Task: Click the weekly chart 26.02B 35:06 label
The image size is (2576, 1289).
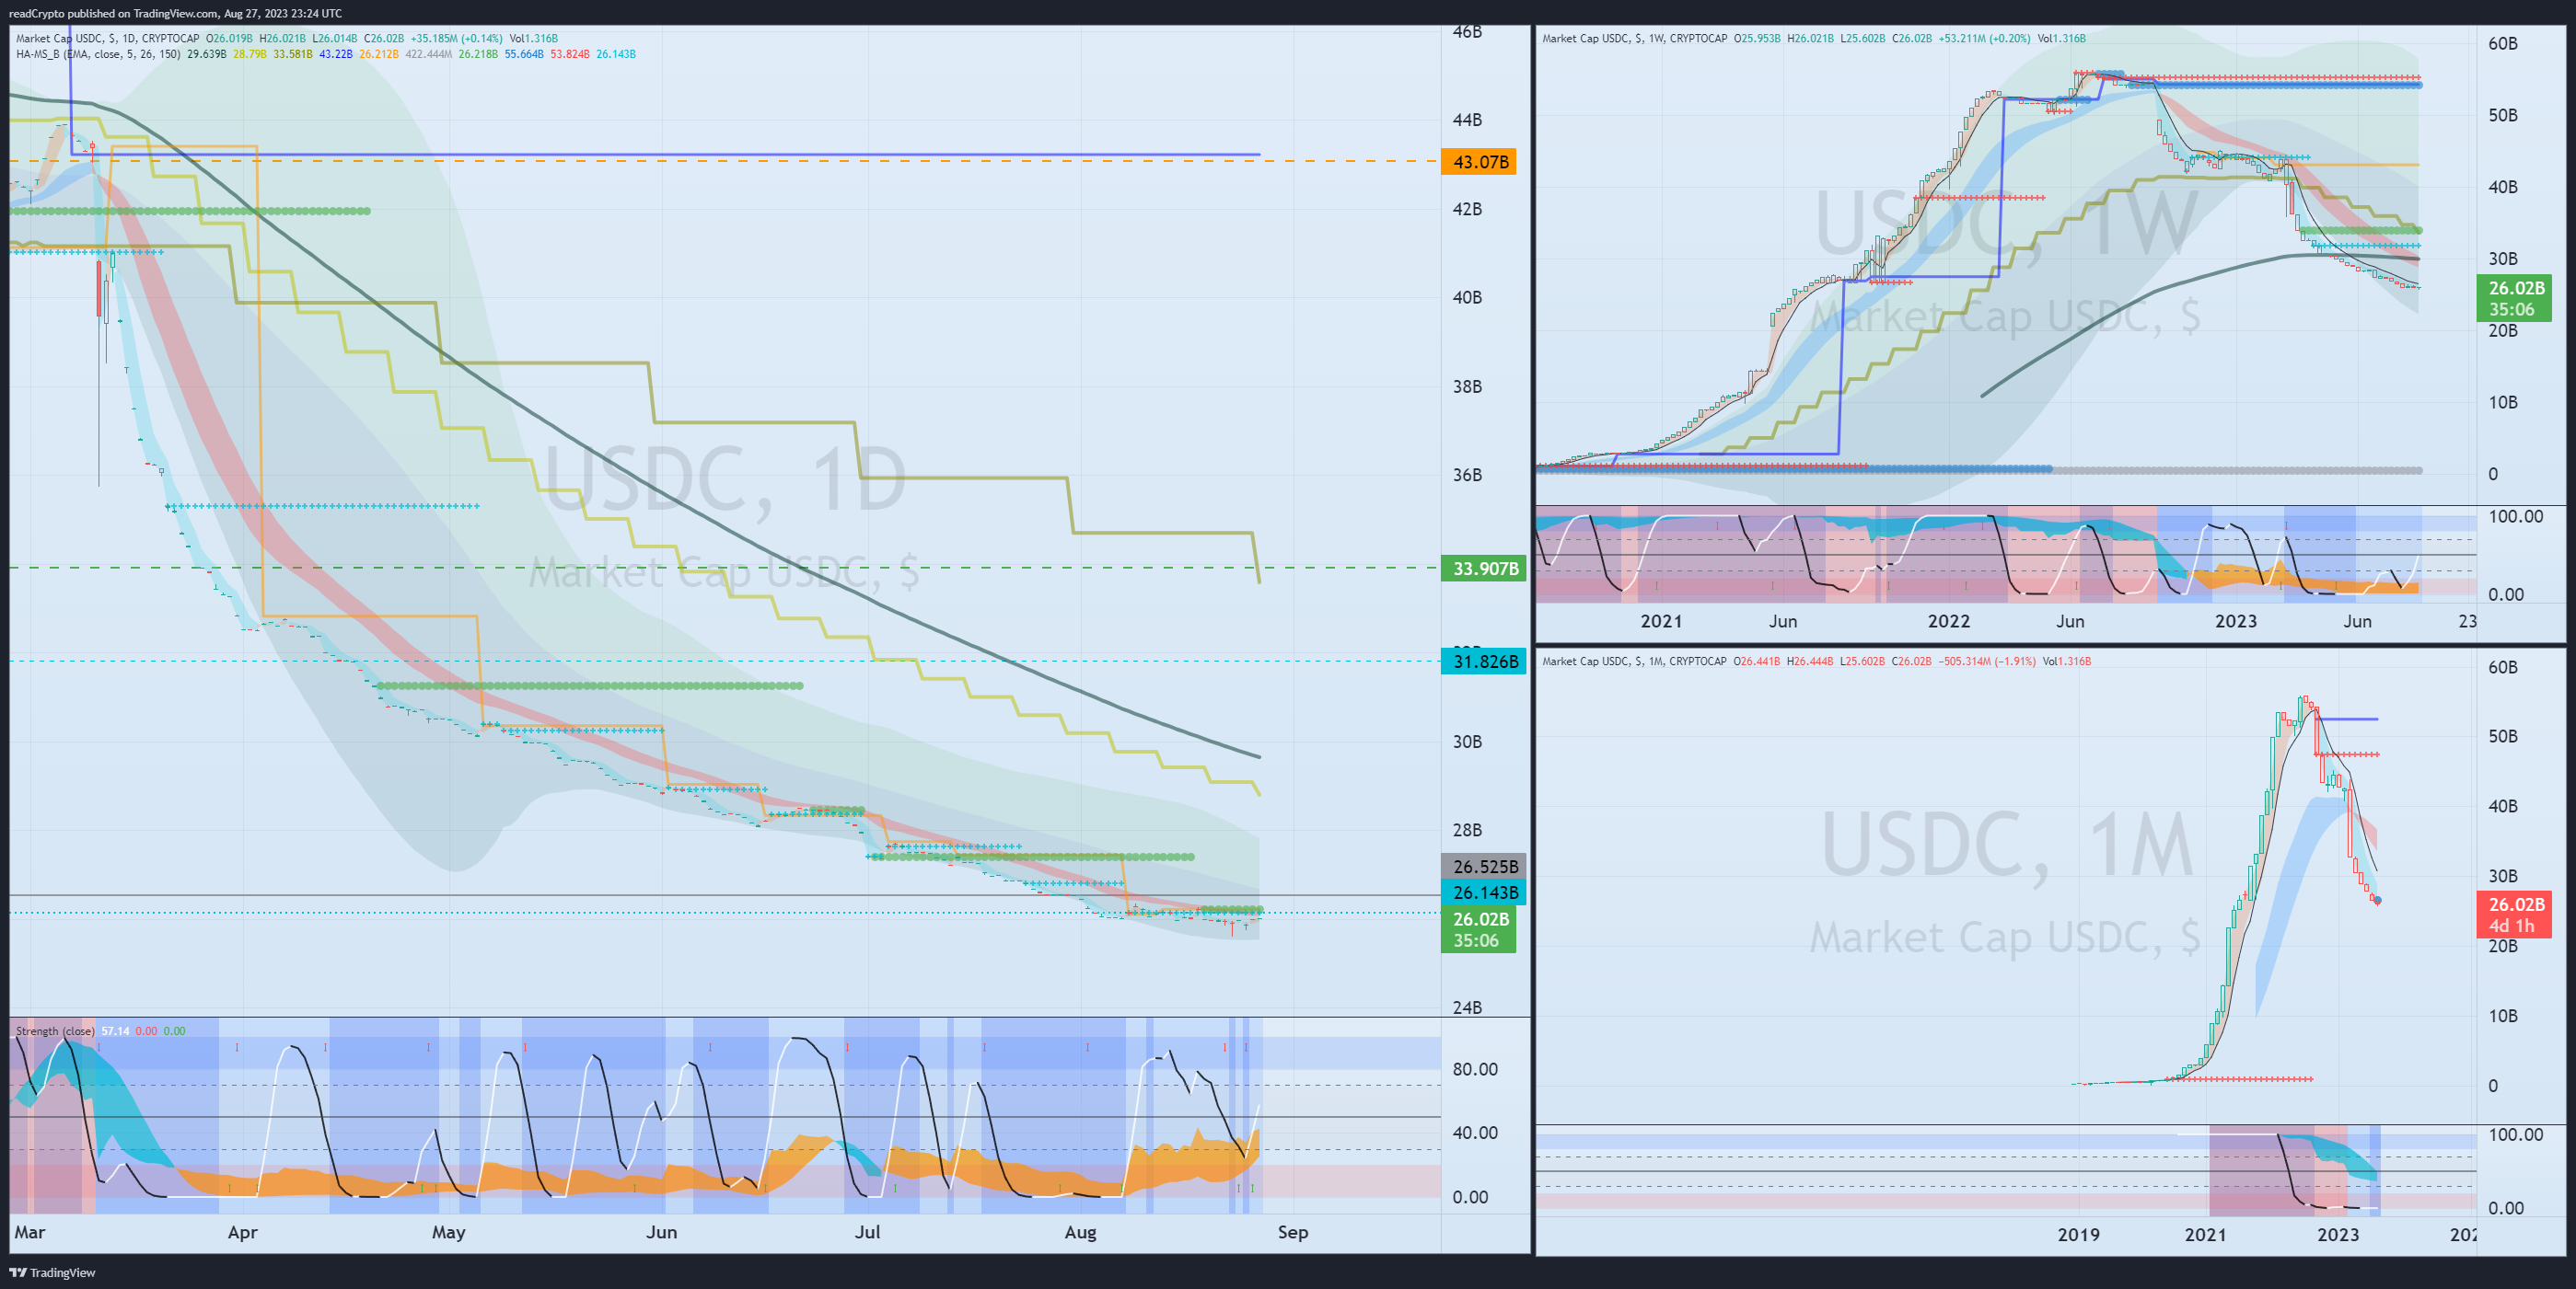Action: 2514,299
